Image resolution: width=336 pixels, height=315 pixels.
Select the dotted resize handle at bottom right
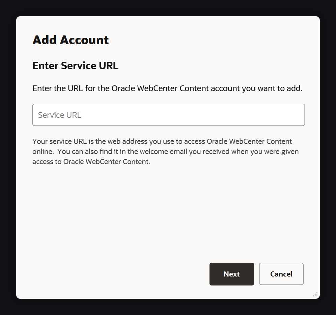coord(315,294)
